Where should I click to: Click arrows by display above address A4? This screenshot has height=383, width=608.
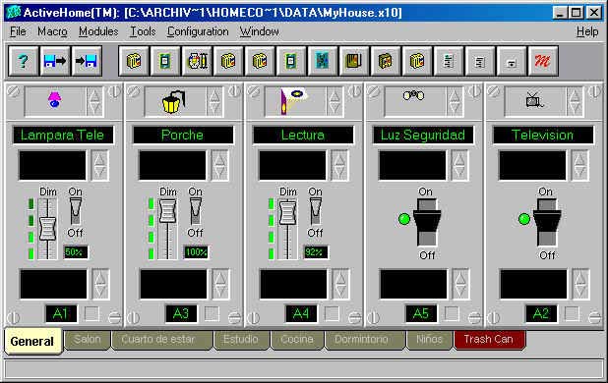(x=340, y=285)
